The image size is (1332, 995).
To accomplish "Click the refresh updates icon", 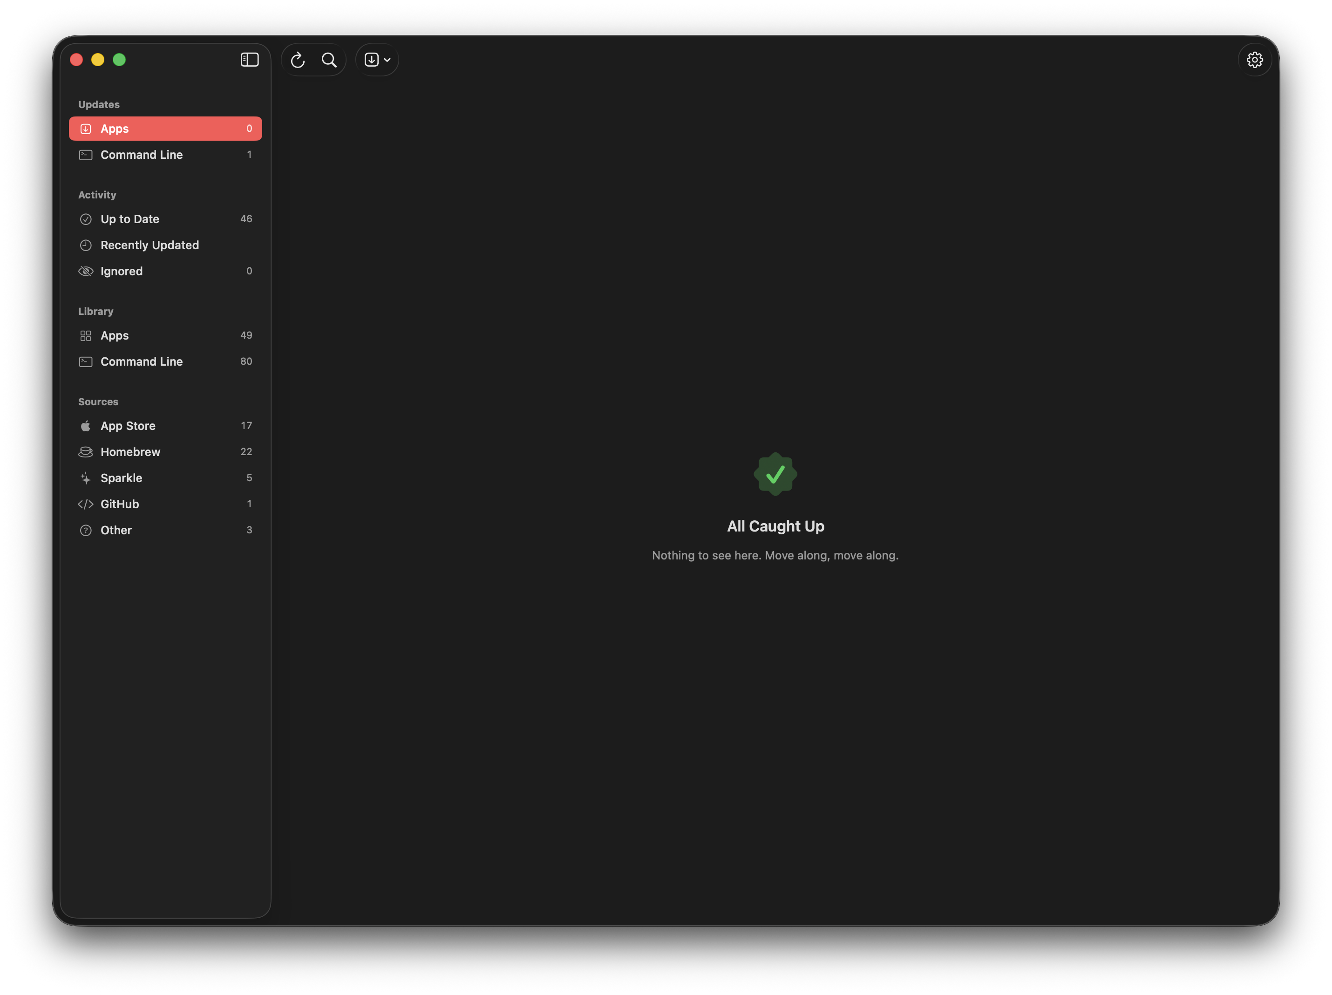I will click(x=298, y=60).
